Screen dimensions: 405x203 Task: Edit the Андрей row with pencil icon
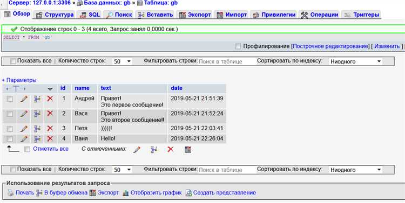point(24,99)
